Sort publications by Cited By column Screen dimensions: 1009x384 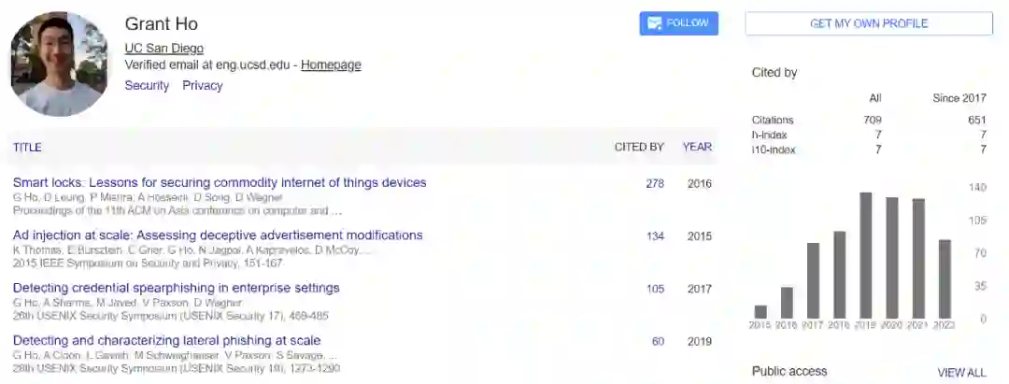click(x=639, y=147)
